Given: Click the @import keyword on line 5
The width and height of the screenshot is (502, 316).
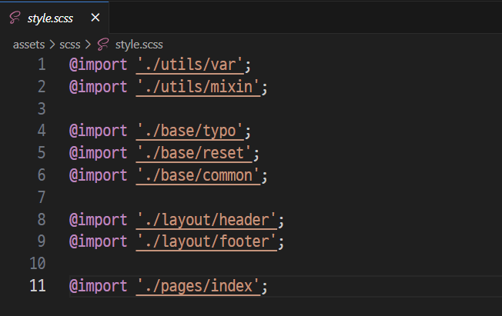Looking at the screenshot, I should pyautogui.click(x=99, y=153).
